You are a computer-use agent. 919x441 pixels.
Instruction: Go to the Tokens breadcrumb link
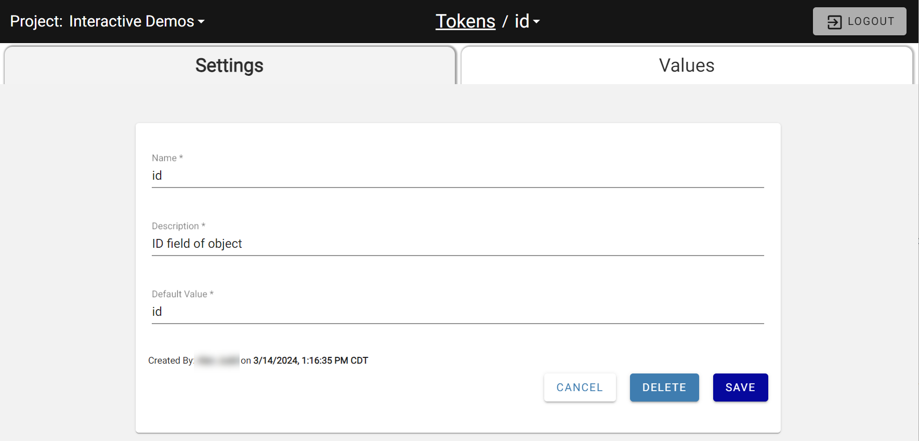[465, 21]
